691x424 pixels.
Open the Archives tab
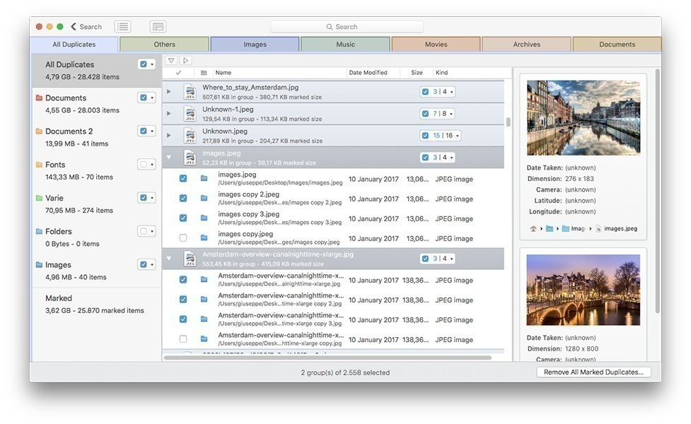526,45
